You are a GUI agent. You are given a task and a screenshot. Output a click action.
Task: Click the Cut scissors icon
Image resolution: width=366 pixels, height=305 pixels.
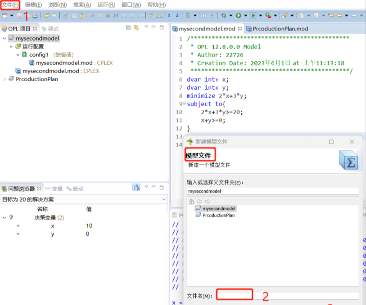tap(66, 16)
